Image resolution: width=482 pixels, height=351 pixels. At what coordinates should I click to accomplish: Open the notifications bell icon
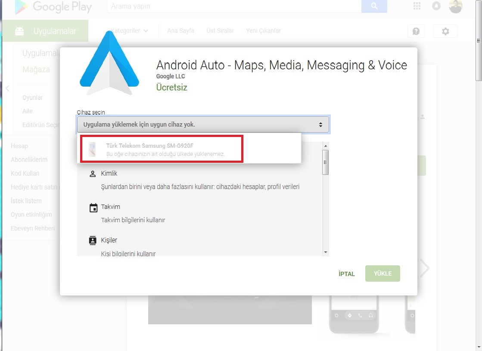pos(436,6)
